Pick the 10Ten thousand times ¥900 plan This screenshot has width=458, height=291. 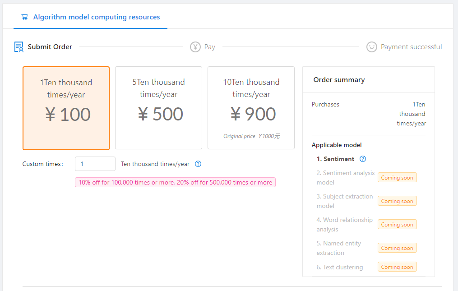pos(251,108)
